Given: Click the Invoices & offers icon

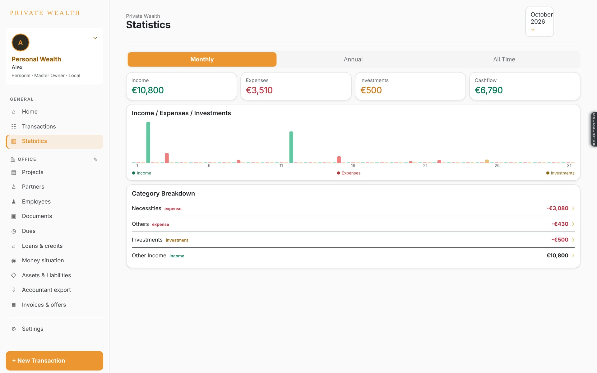Looking at the screenshot, I should pos(14,305).
